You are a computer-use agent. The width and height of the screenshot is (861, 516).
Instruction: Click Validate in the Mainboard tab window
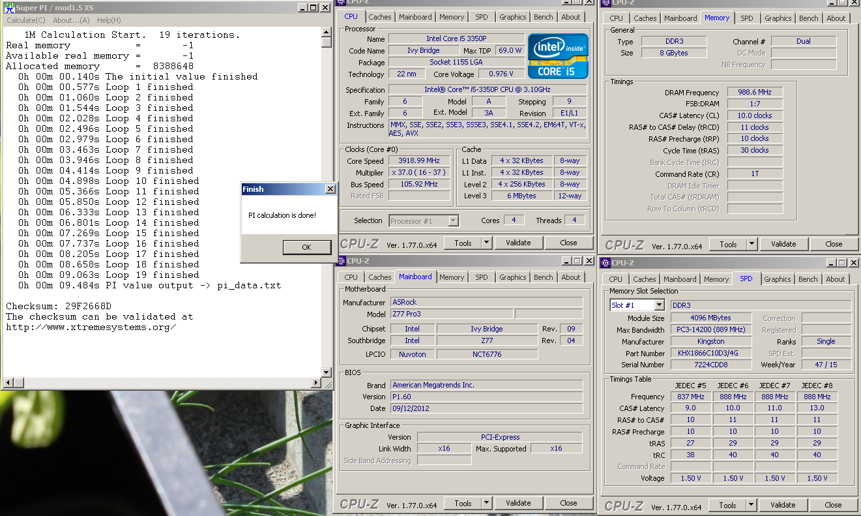(x=518, y=503)
